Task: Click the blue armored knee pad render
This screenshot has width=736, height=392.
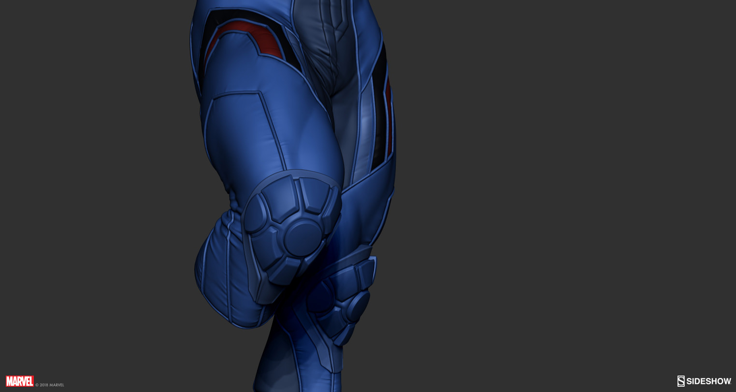Action: coord(292,236)
